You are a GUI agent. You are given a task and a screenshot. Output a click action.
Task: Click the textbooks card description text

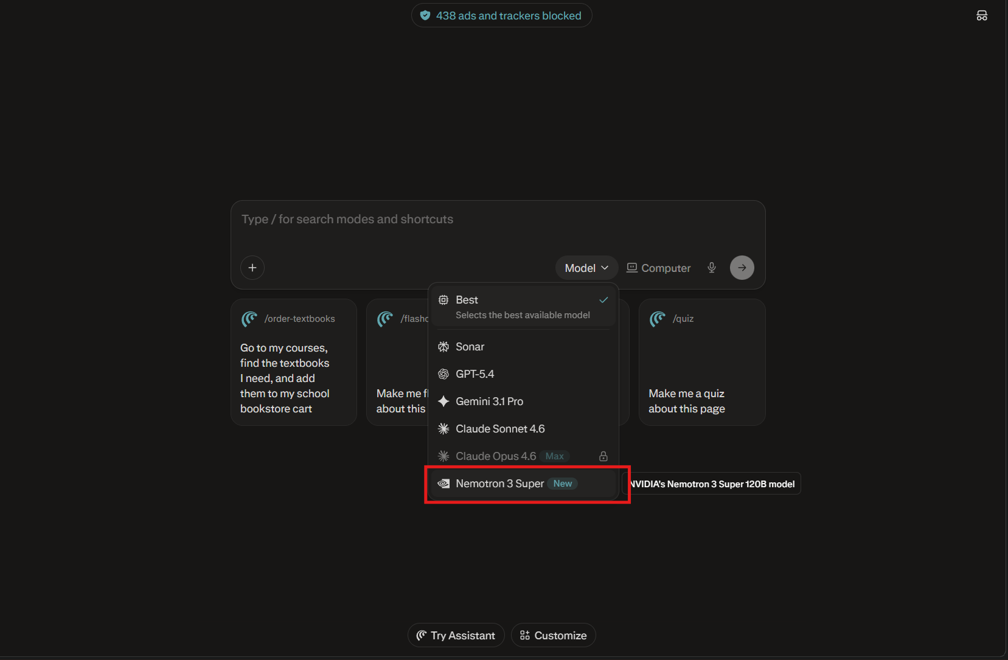point(285,378)
